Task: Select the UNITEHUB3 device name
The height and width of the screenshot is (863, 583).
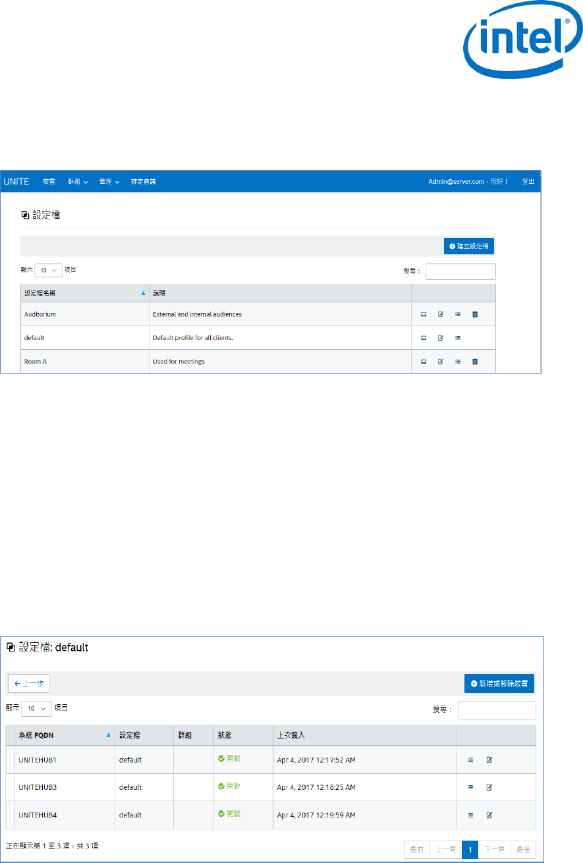Action: click(x=38, y=787)
